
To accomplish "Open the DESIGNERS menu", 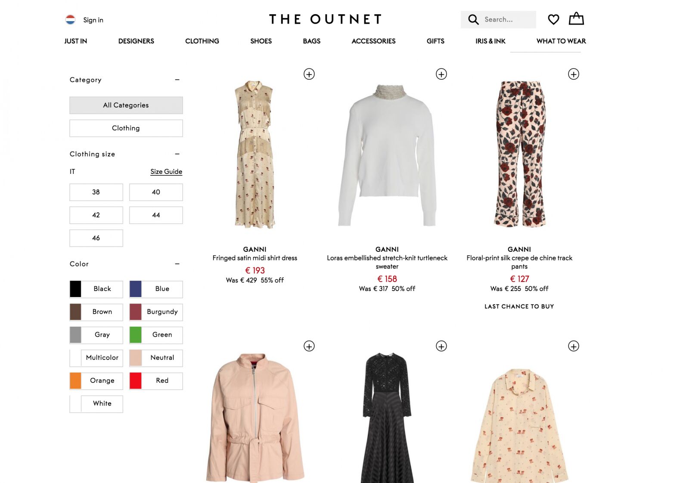I will click(136, 41).
